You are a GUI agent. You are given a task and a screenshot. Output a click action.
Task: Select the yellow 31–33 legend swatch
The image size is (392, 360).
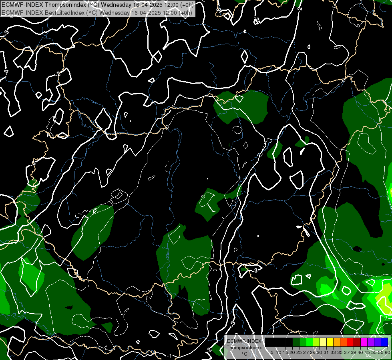point(330,342)
